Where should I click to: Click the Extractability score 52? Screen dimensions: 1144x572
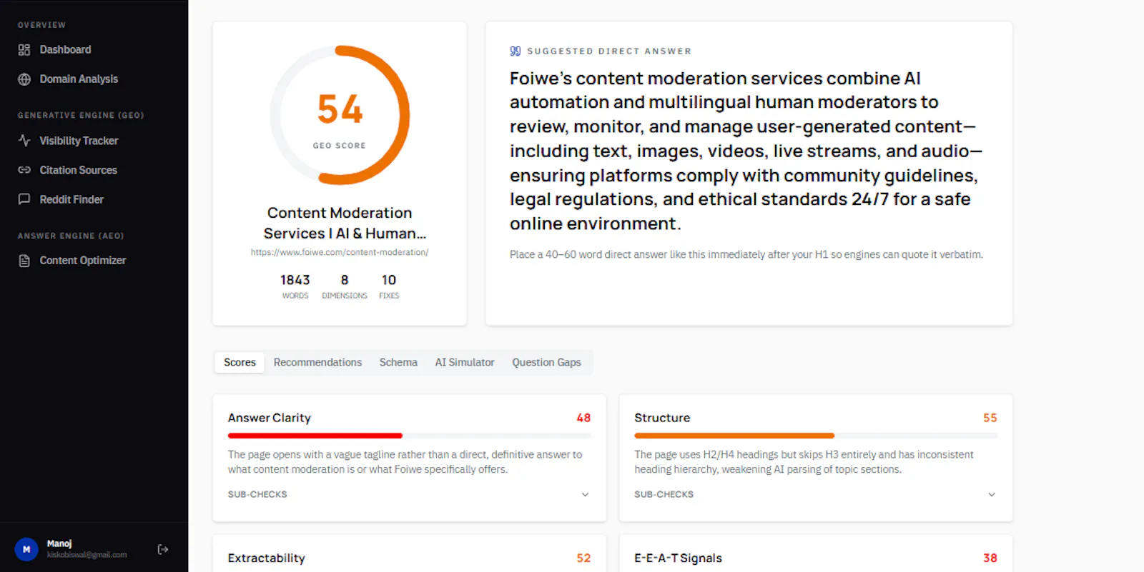click(583, 558)
